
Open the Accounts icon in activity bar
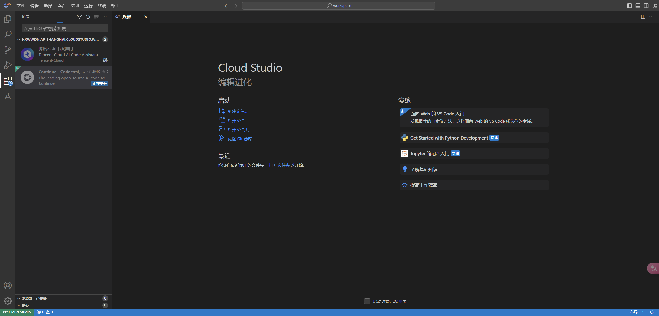[8, 285]
